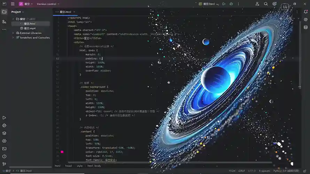Open the Structure tool window icon
The image size is (310, 174).
click(4, 22)
